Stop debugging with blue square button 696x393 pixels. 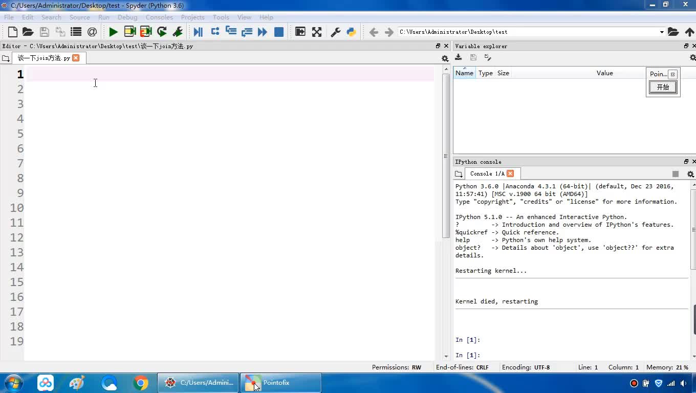(x=279, y=32)
